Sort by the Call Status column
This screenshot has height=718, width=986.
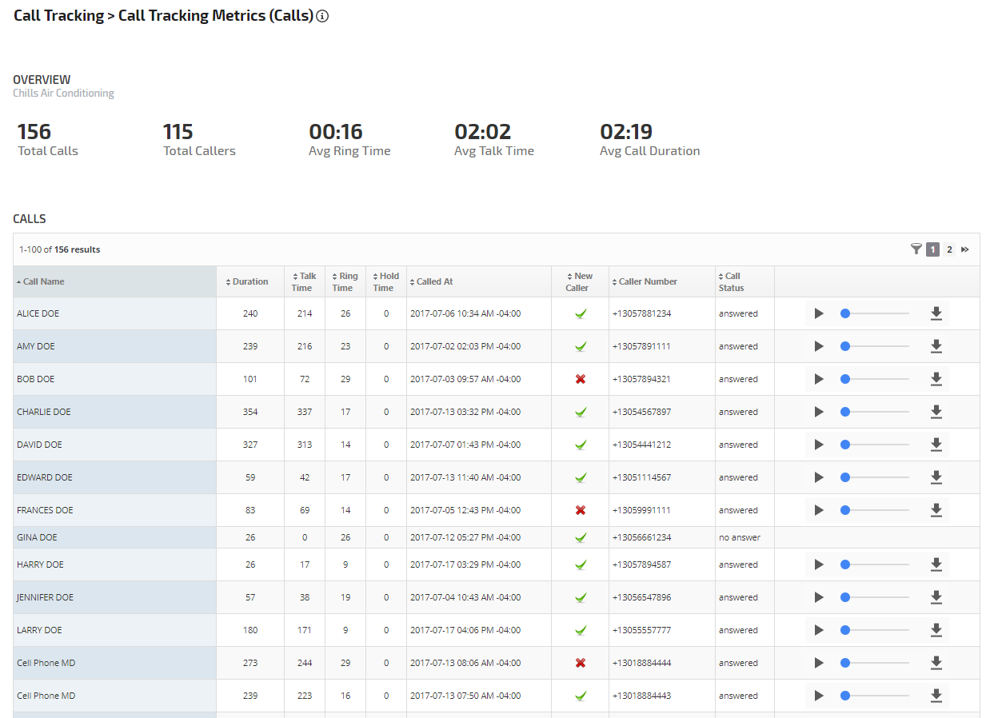click(731, 281)
